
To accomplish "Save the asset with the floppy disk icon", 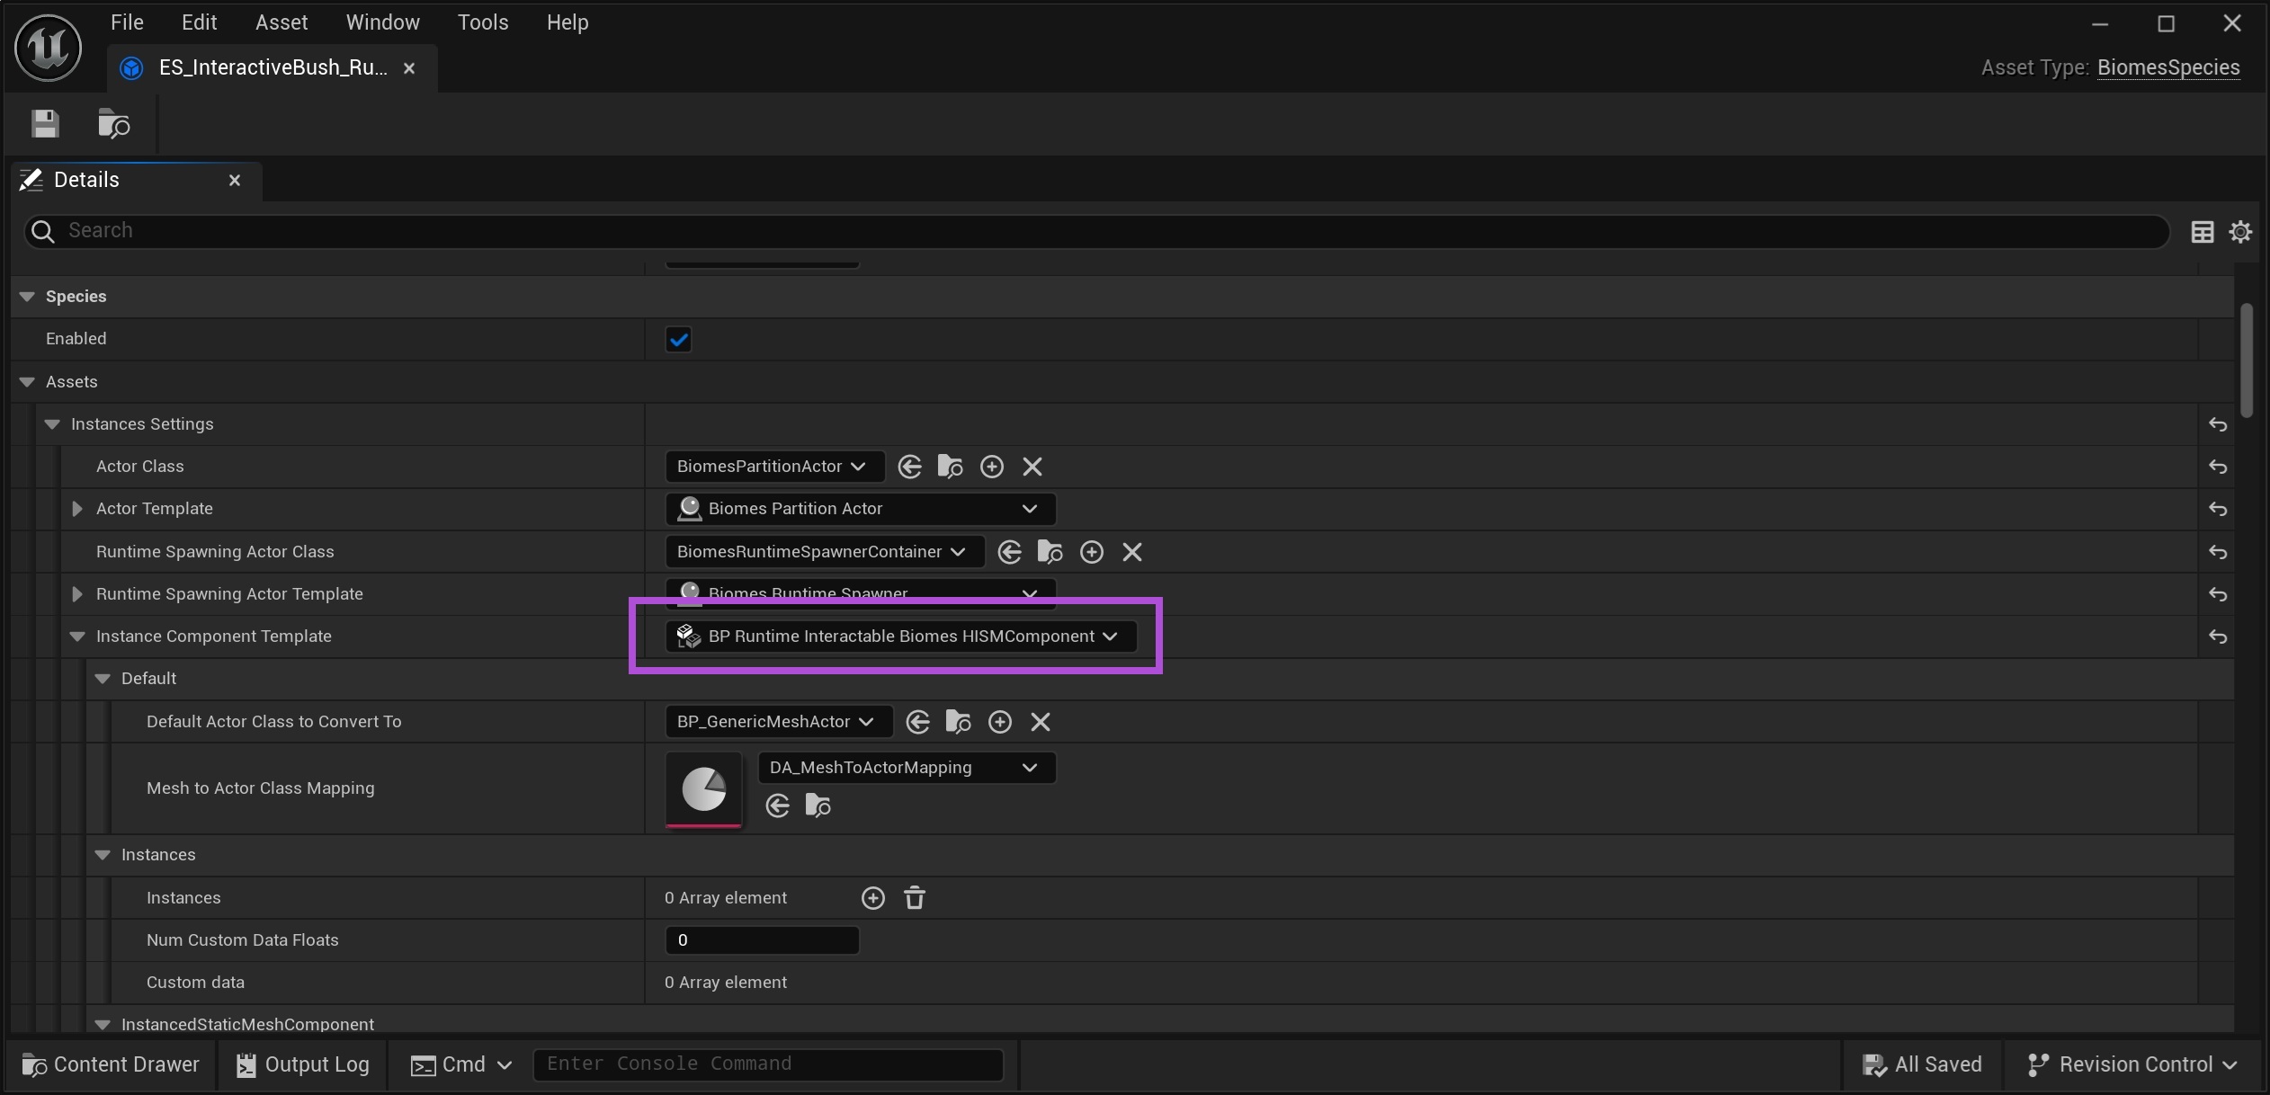I will pyautogui.click(x=45, y=123).
